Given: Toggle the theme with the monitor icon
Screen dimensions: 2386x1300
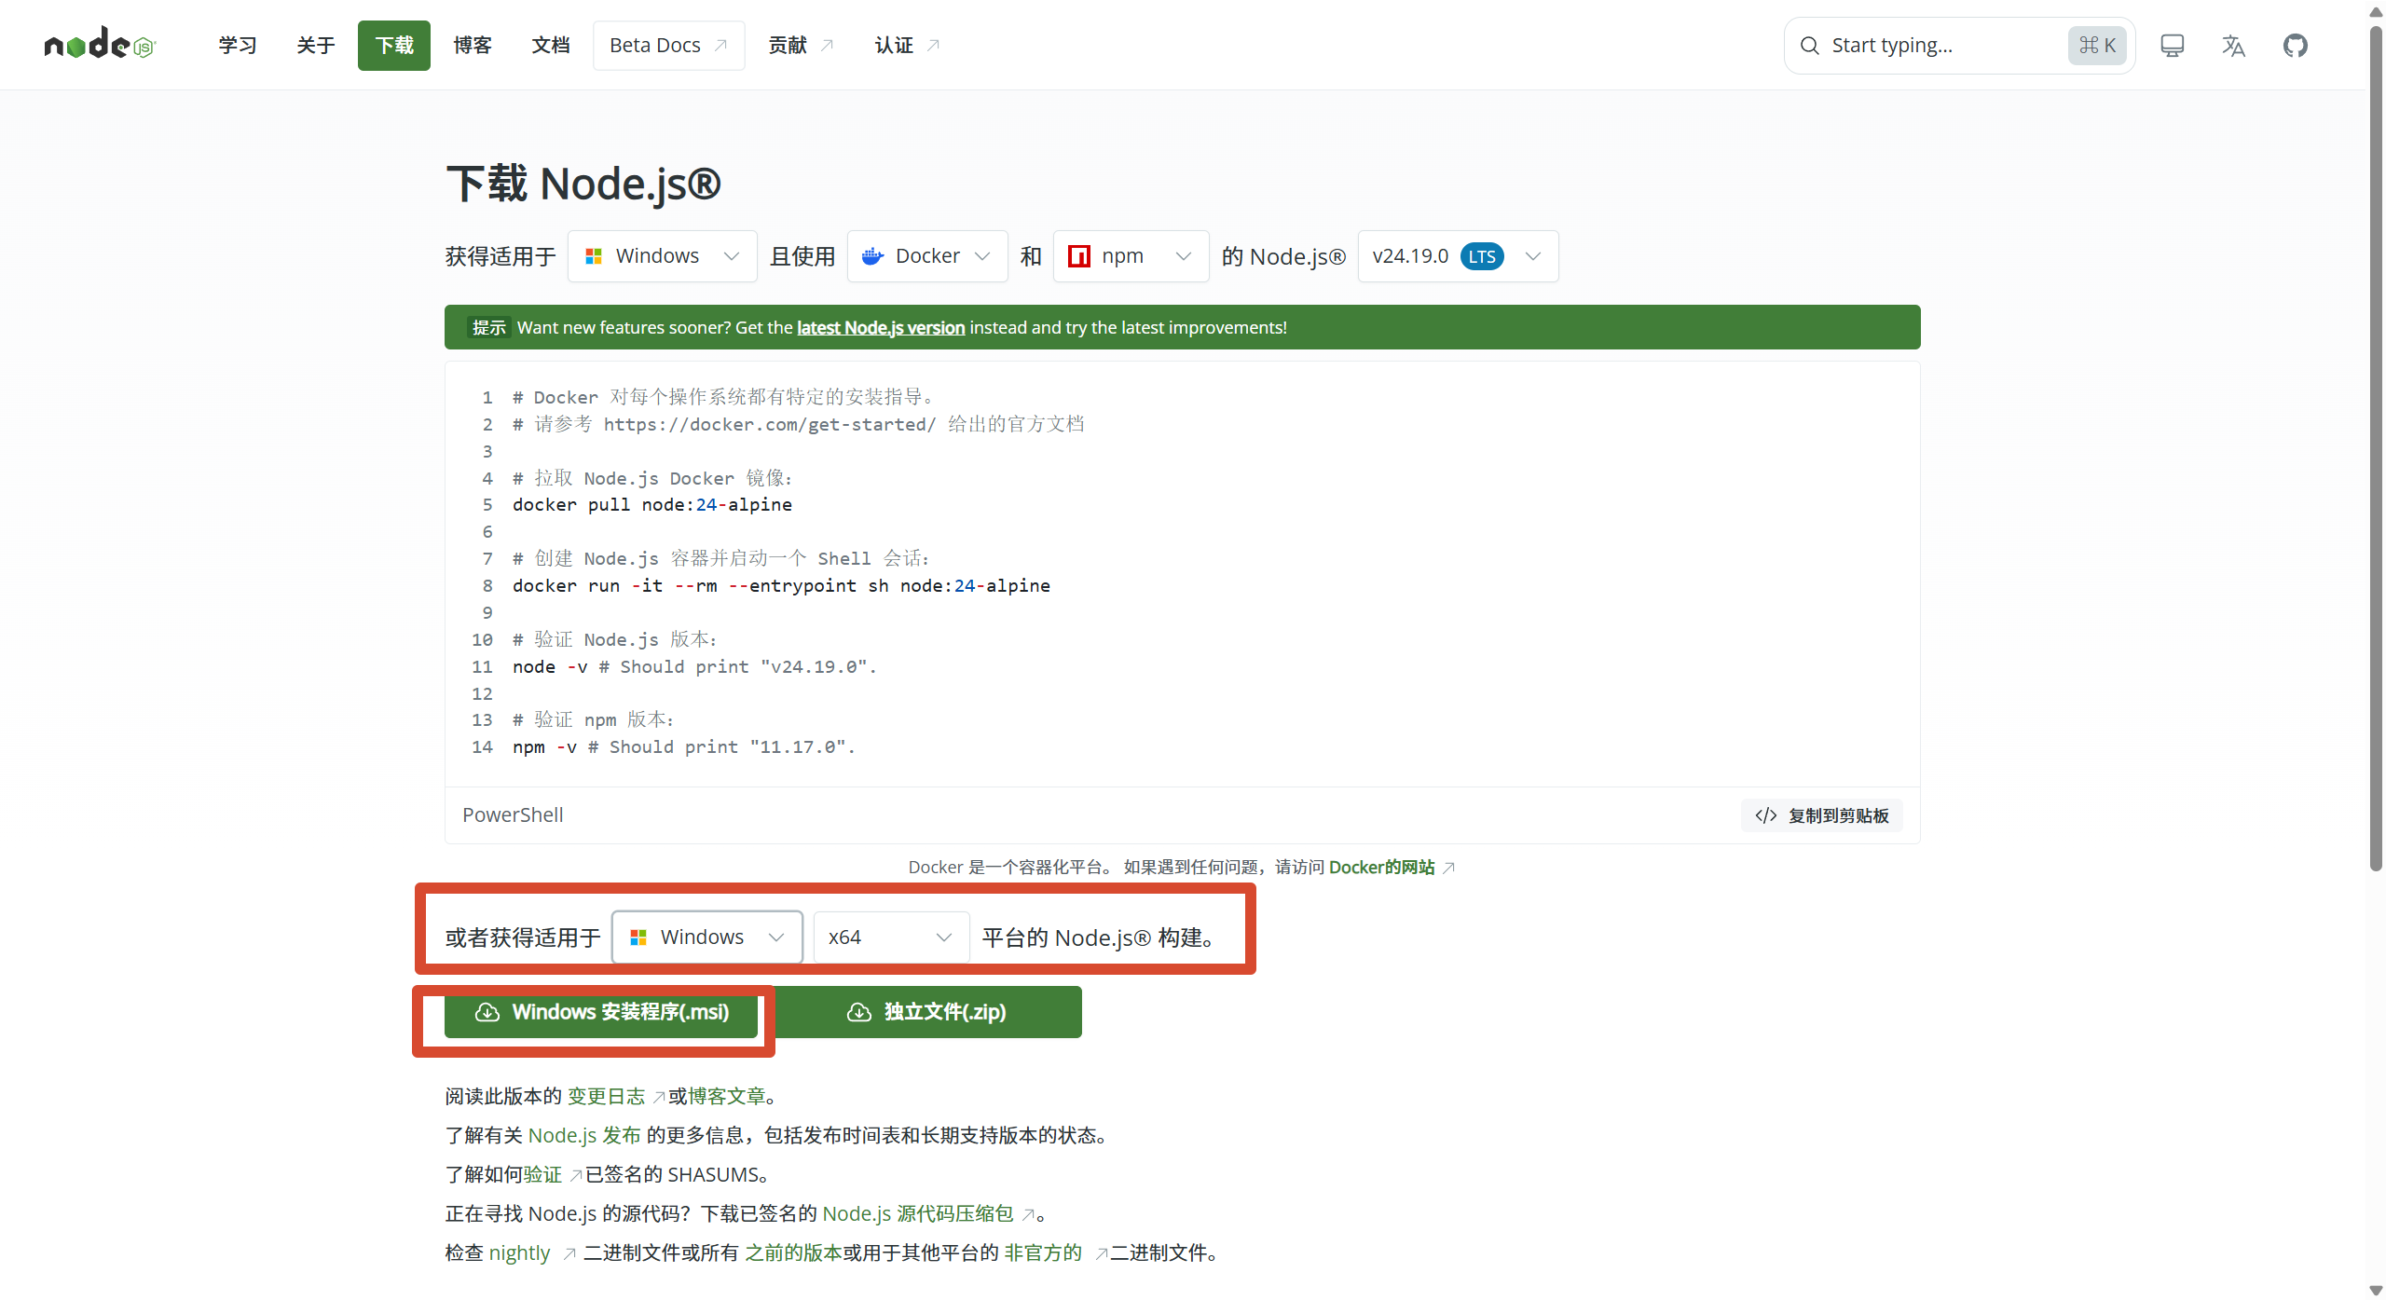Looking at the screenshot, I should click(2172, 46).
